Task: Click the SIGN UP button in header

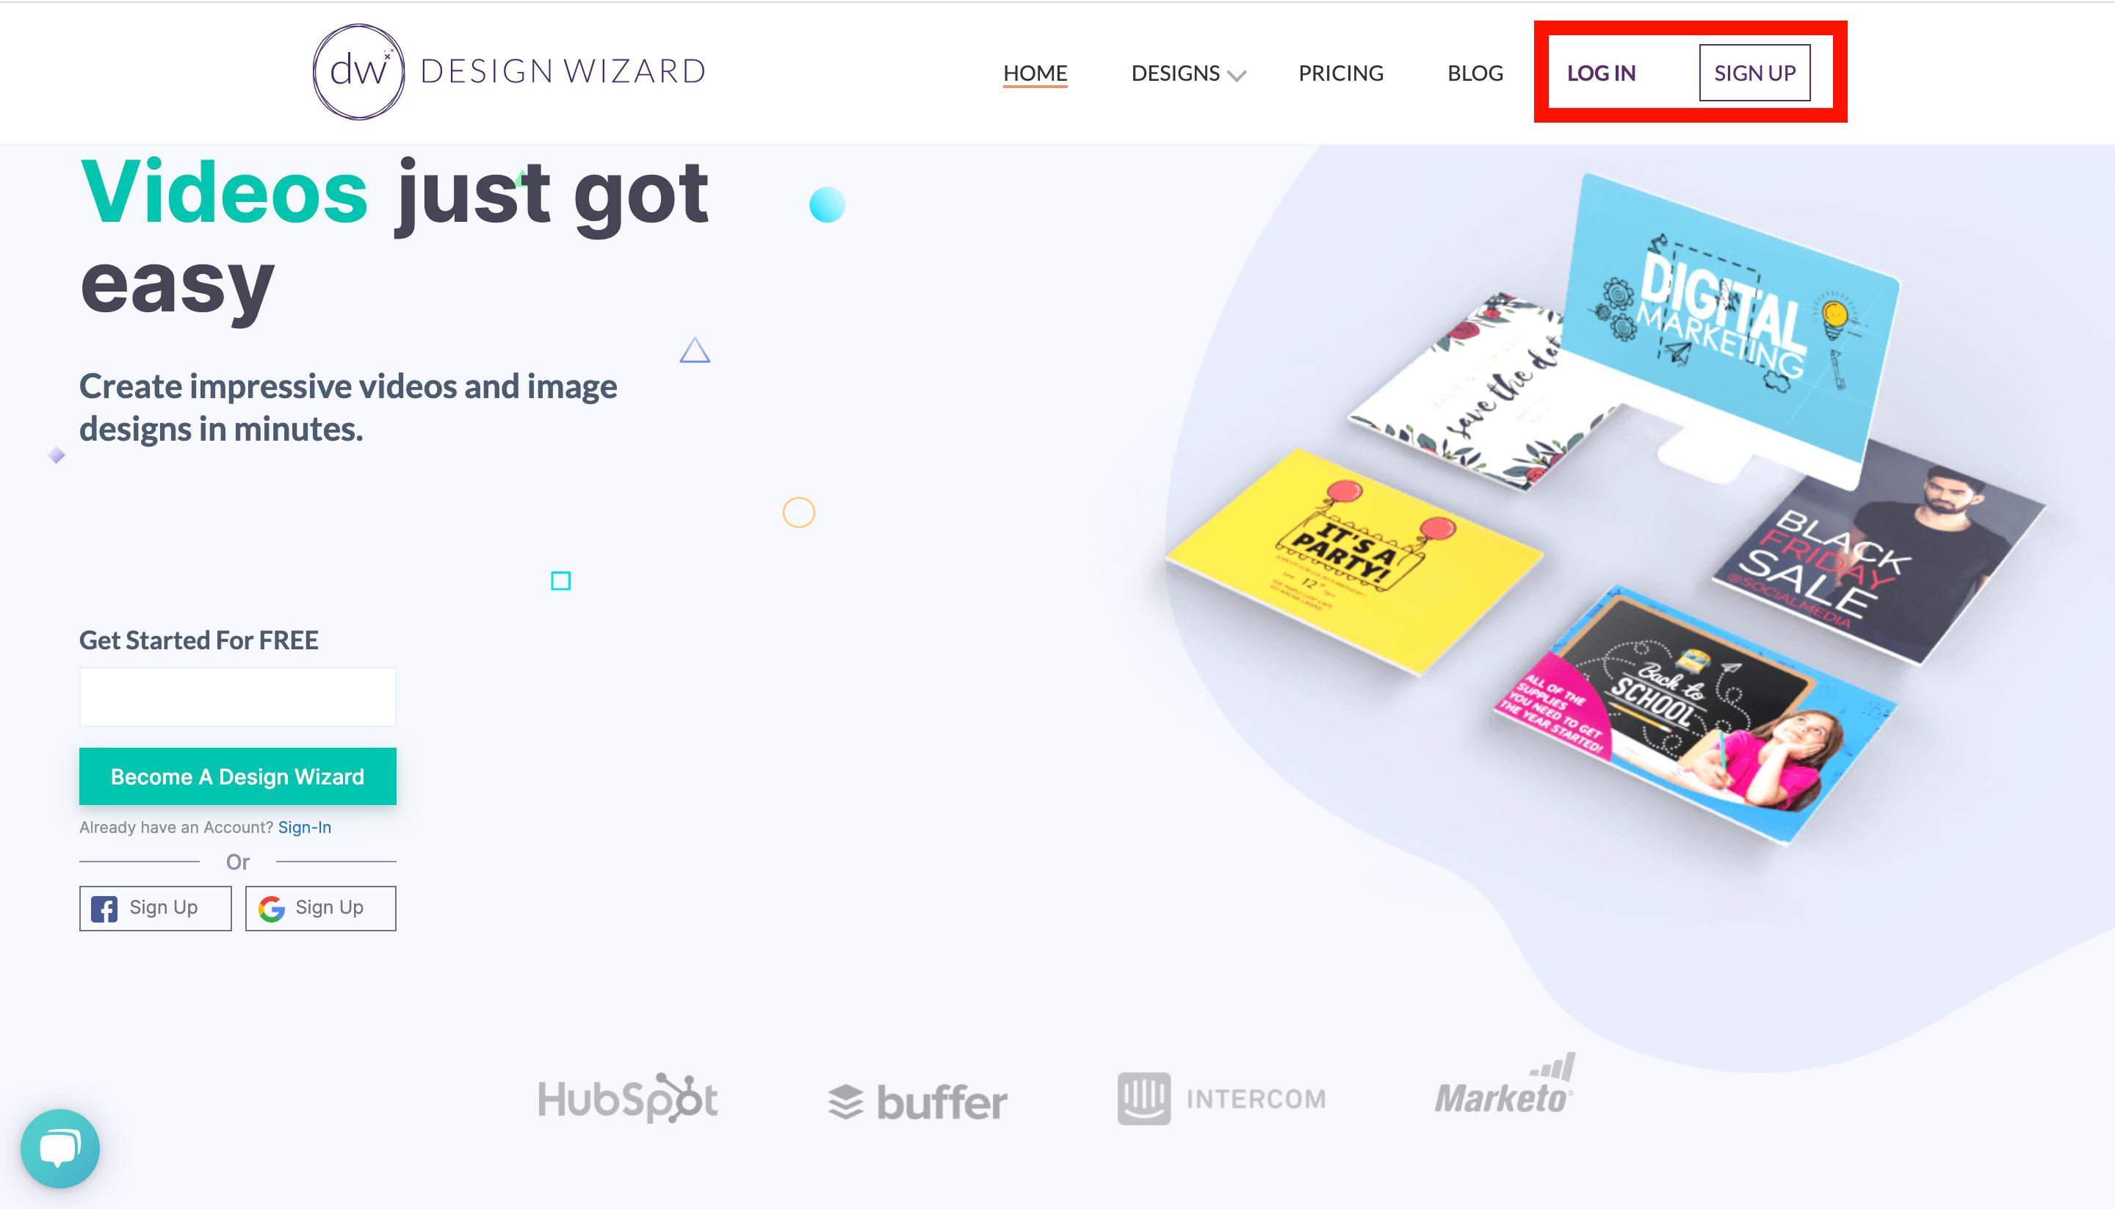Action: pyautogui.click(x=1753, y=70)
